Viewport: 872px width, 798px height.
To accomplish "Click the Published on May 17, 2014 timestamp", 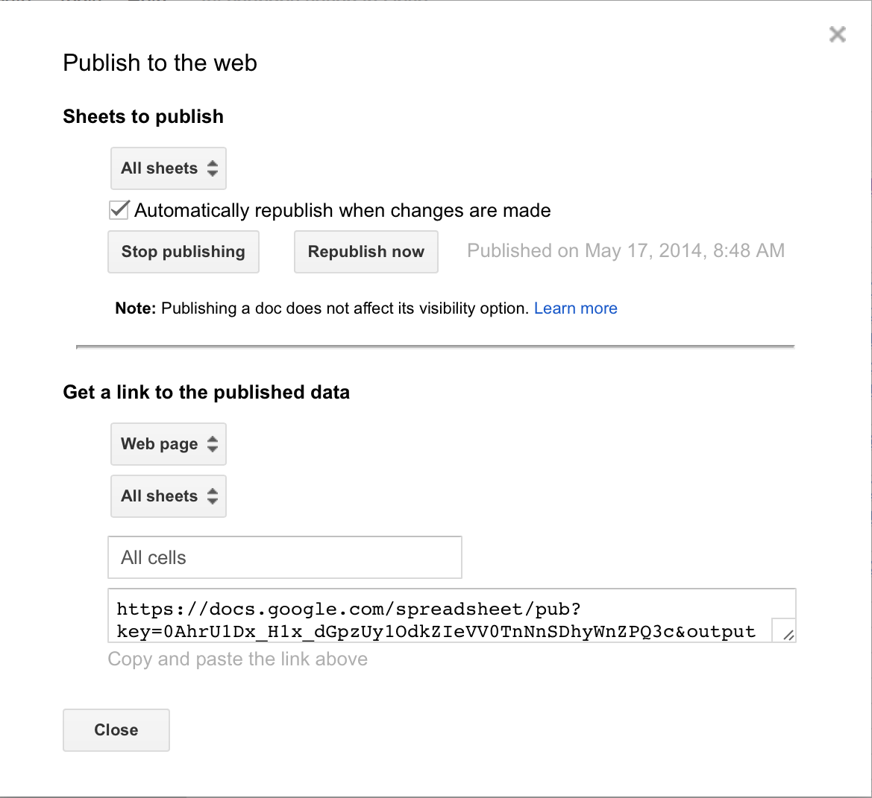I will coord(625,251).
